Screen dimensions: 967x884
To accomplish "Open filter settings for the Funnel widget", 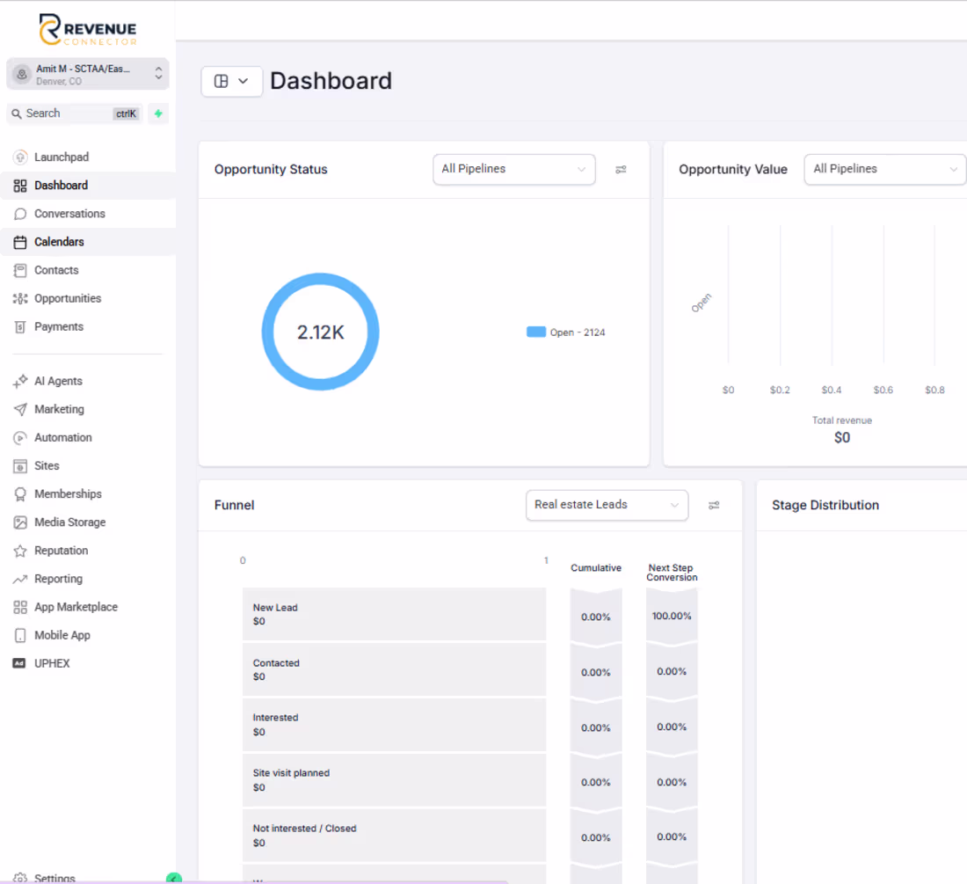I will (x=714, y=505).
